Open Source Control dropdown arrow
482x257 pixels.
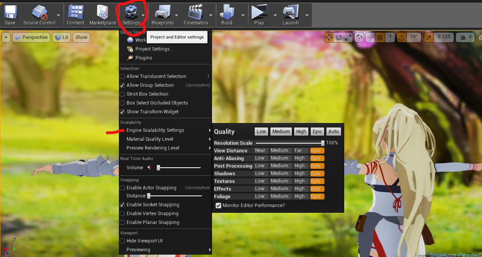58,15
